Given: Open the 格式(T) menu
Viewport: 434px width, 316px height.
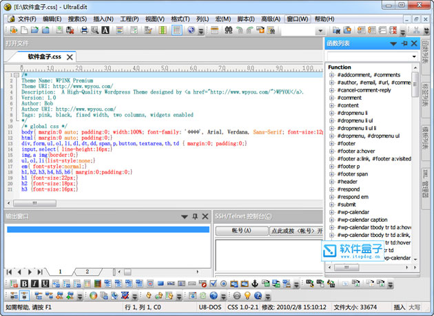Looking at the screenshot, I should tap(180, 19).
